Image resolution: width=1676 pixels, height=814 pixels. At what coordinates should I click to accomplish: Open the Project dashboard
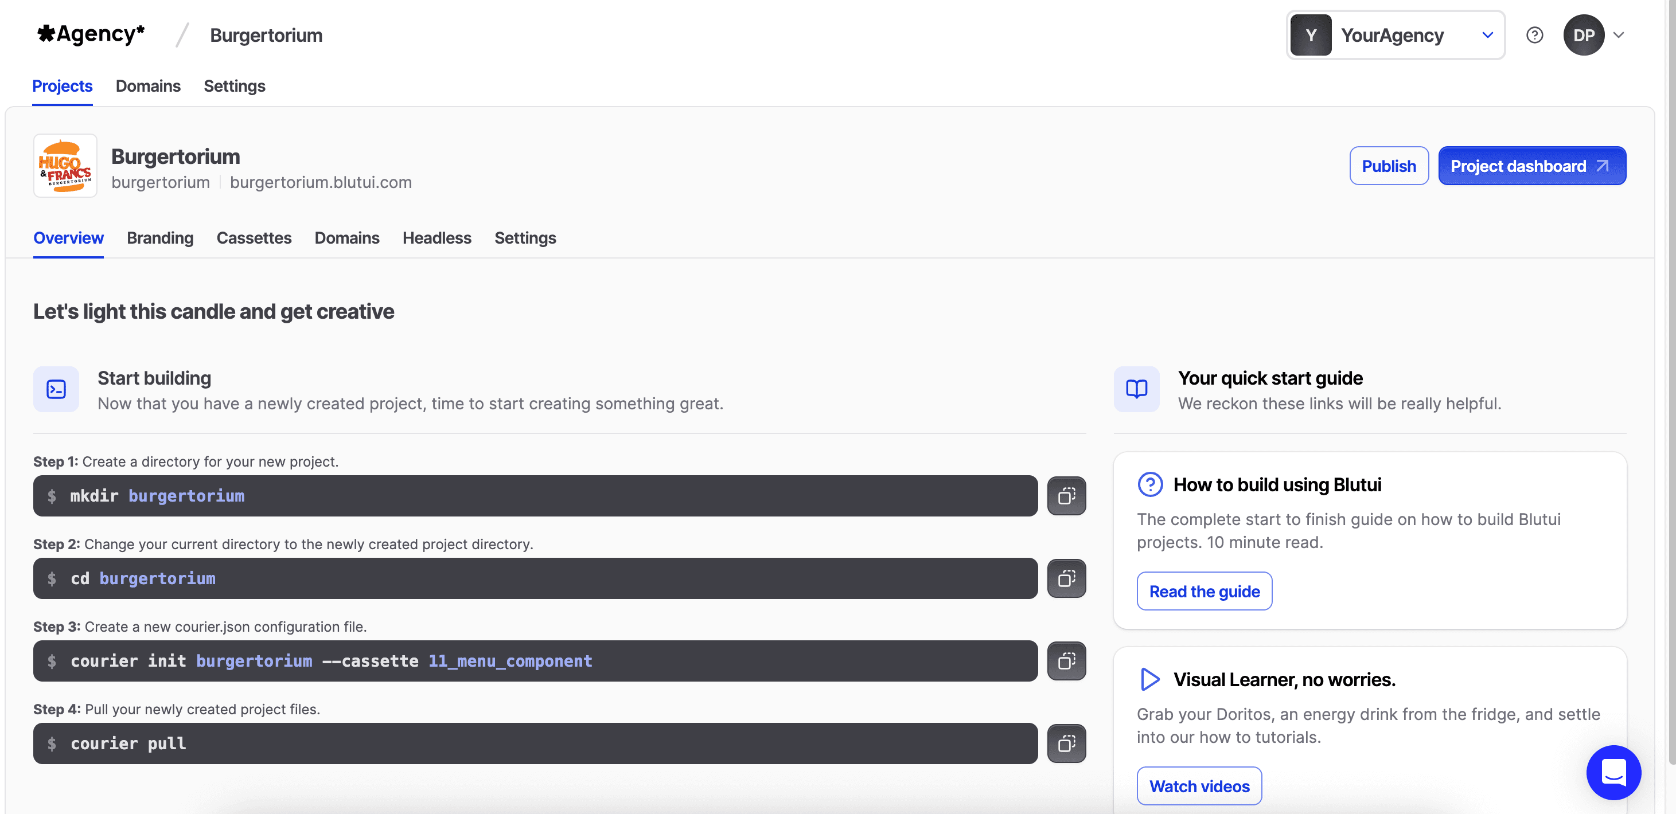(x=1531, y=166)
